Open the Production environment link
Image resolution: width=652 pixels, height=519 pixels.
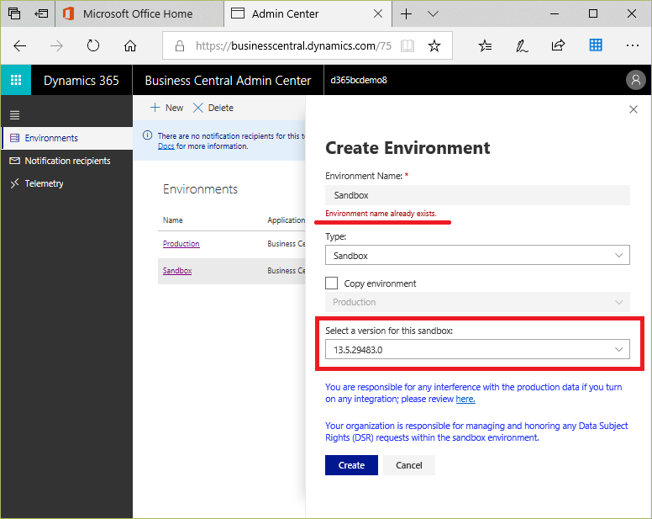coord(181,243)
